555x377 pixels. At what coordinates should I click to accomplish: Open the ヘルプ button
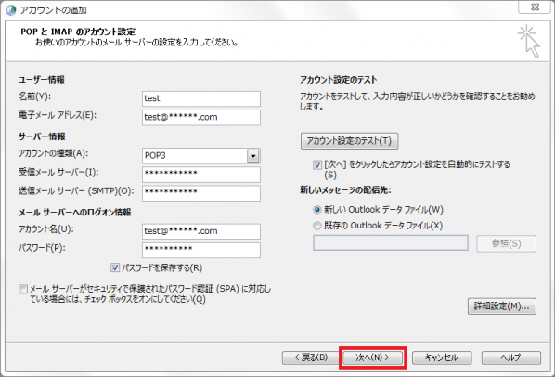(510, 357)
